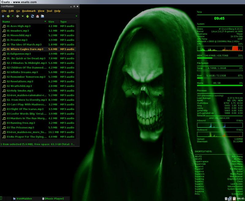Go back with the left arrow icon
Viewport: 245px width, 201px height.
[8, 16]
